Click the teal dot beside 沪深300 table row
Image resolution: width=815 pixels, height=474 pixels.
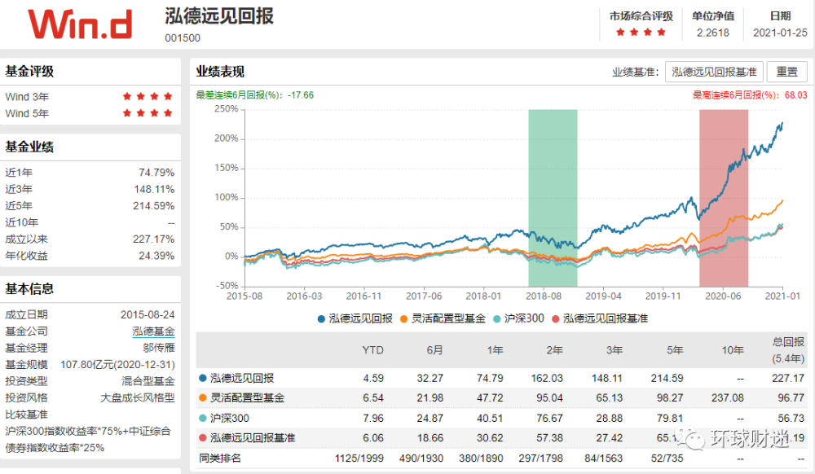tap(203, 419)
